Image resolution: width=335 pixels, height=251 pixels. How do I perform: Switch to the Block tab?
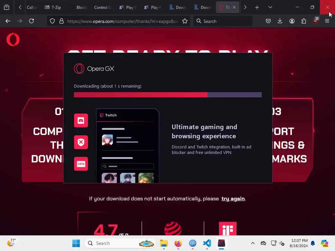click(x=79, y=8)
